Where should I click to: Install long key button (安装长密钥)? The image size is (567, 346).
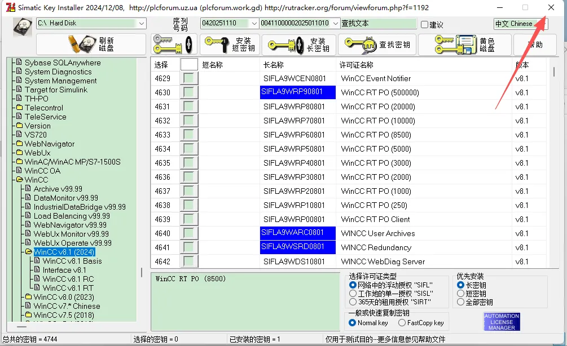pos(299,45)
